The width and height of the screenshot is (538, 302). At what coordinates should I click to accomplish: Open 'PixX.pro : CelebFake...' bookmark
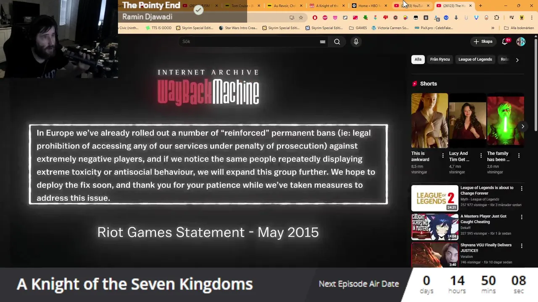click(x=434, y=28)
